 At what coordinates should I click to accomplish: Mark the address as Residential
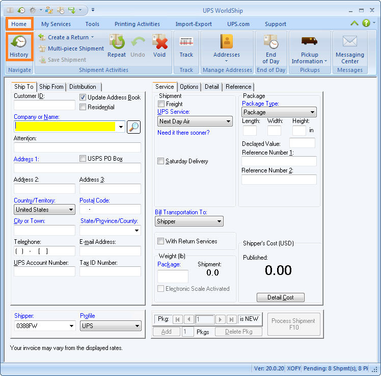pos(83,107)
